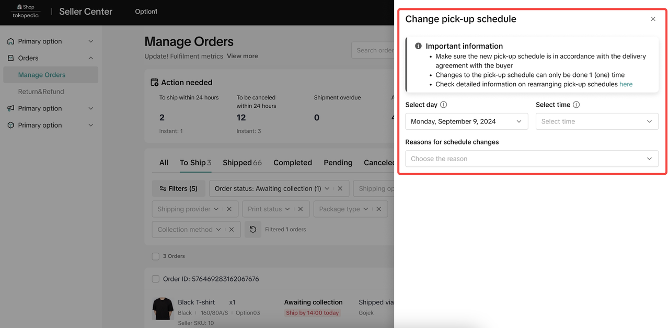Switch to the Completed tab
Viewport: 669px width, 328px height.
(292, 163)
